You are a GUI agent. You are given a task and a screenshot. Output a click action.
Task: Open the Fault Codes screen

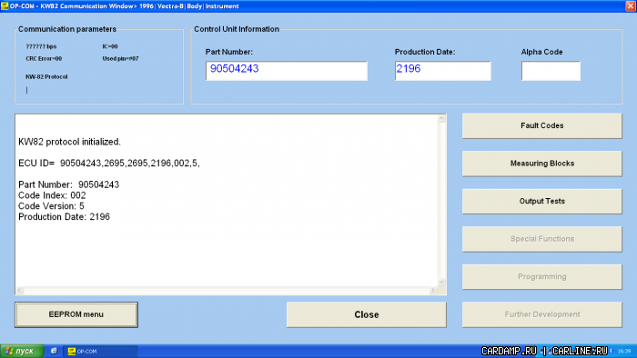pos(542,125)
